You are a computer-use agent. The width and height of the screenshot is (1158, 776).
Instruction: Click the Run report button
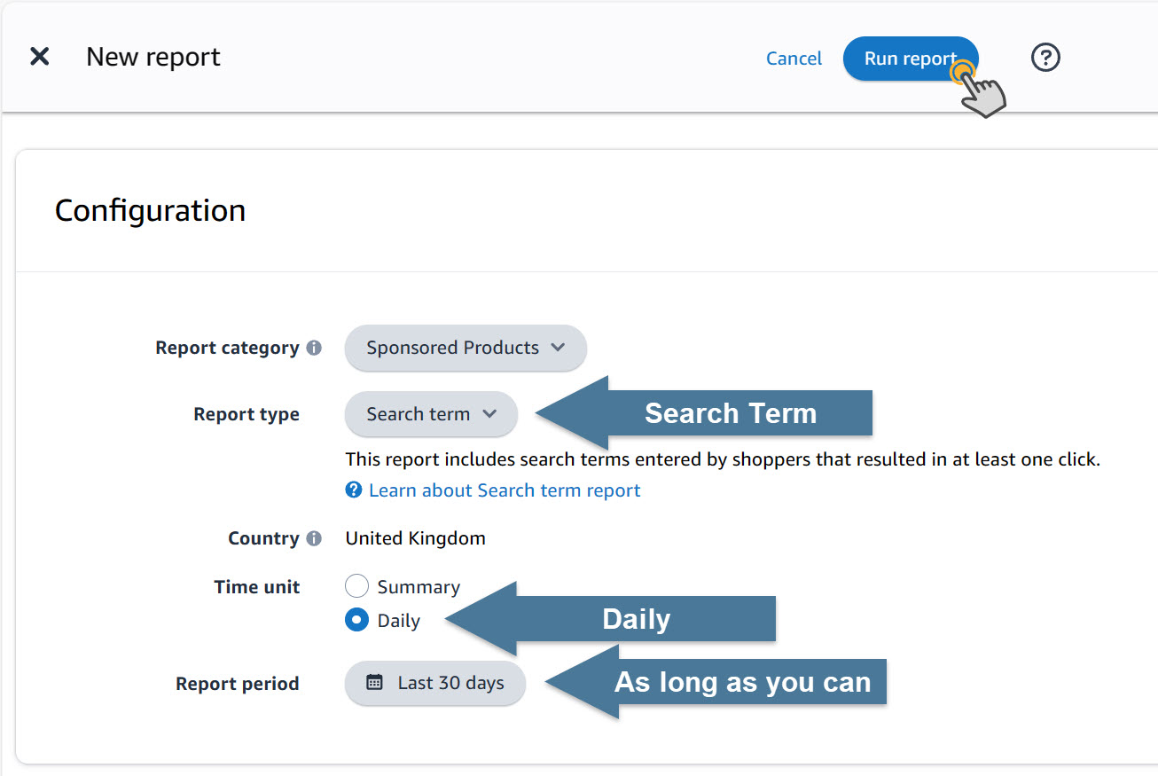point(911,58)
